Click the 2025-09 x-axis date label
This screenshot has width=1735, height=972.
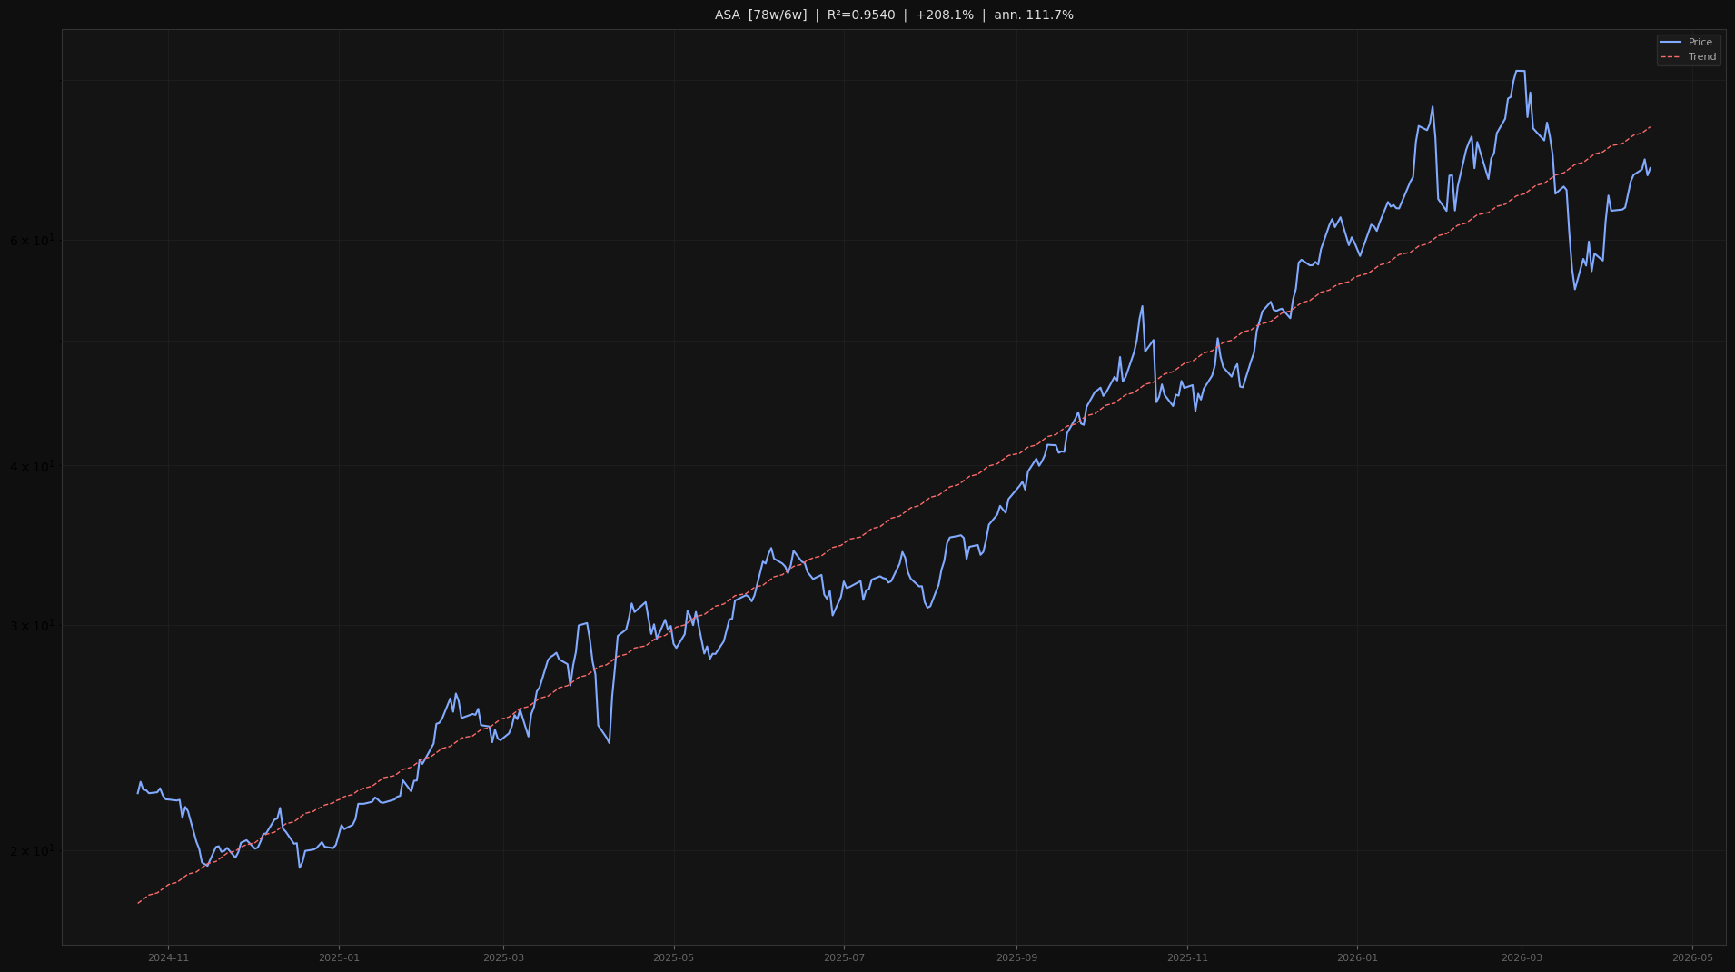click(x=1016, y=958)
